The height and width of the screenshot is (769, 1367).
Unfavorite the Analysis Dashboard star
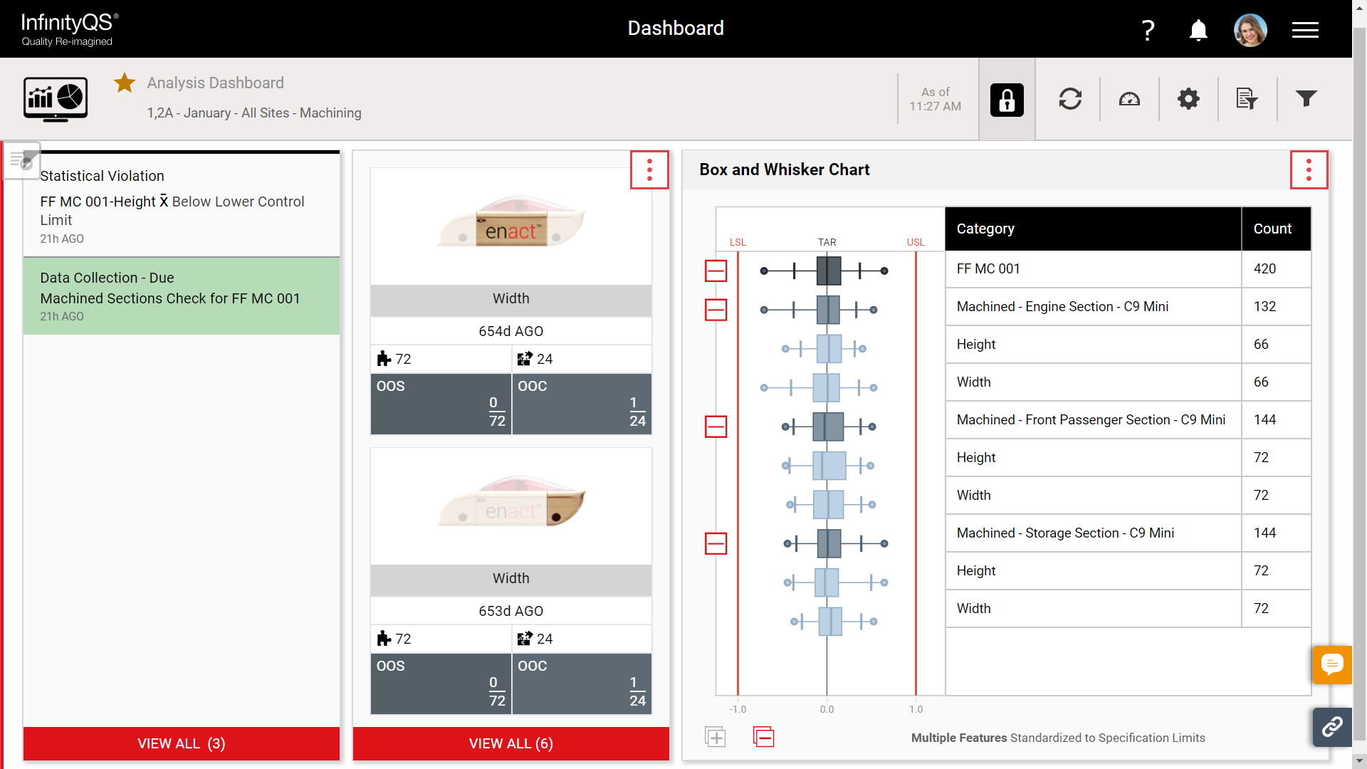[x=125, y=83]
